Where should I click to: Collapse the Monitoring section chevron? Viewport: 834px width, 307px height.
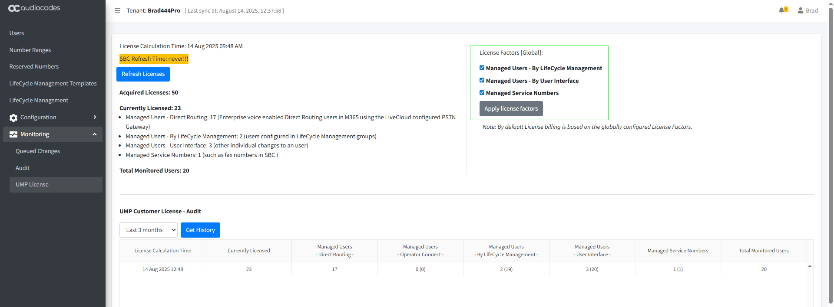tap(95, 134)
